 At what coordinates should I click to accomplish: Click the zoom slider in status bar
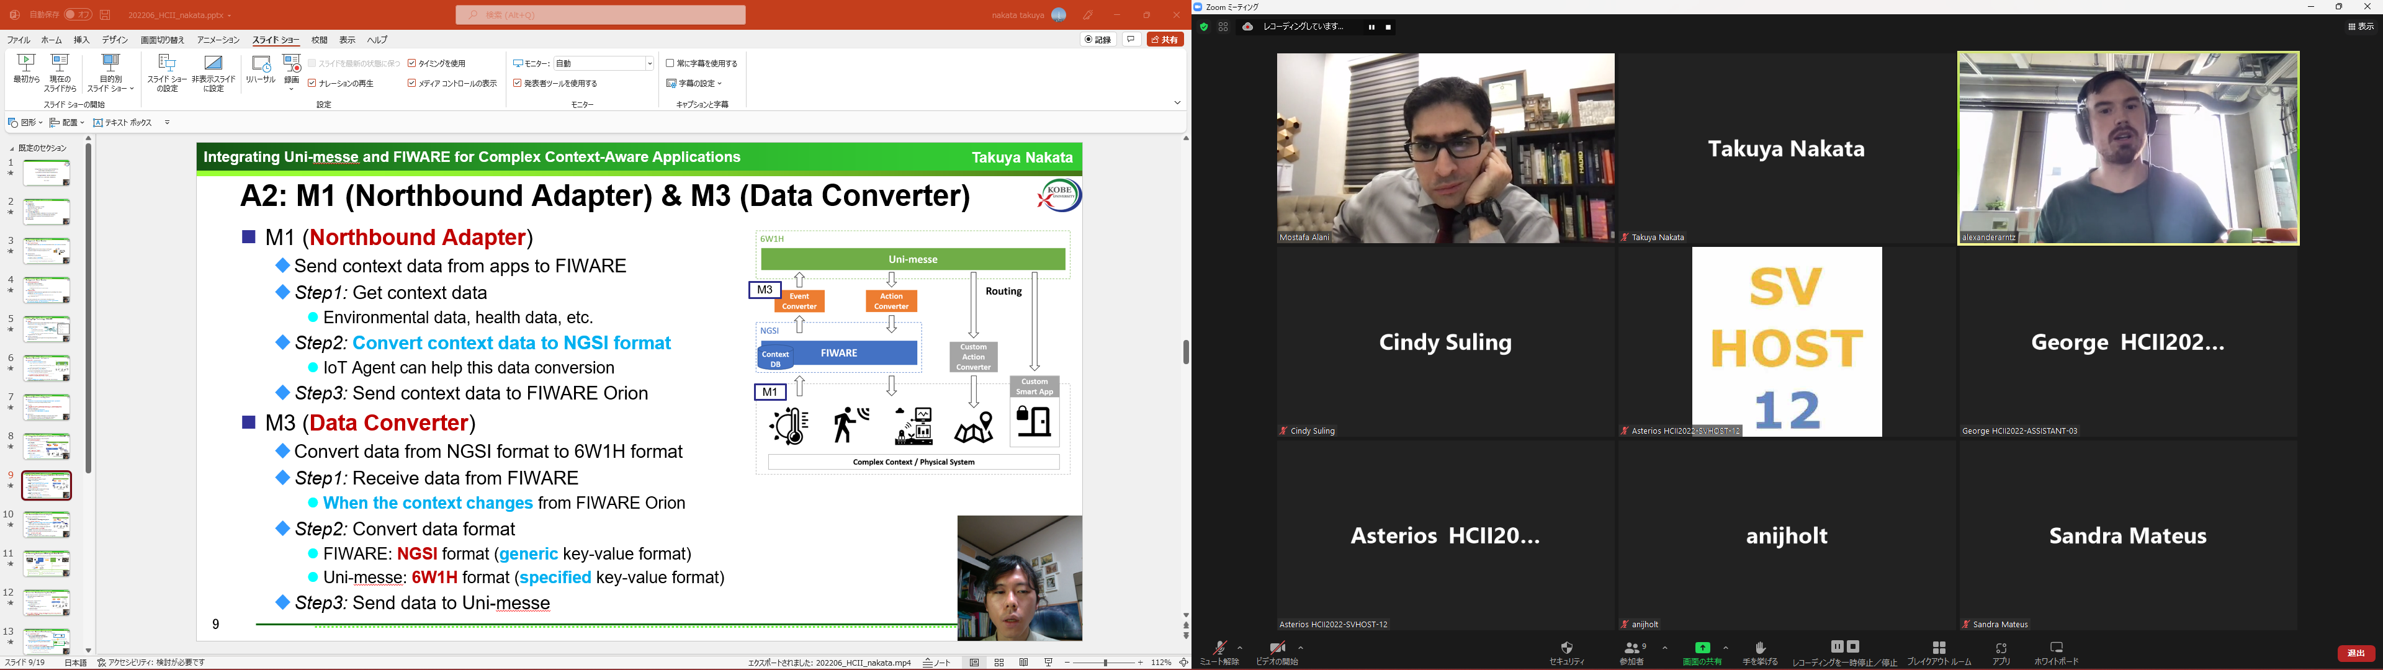(x=1105, y=663)
